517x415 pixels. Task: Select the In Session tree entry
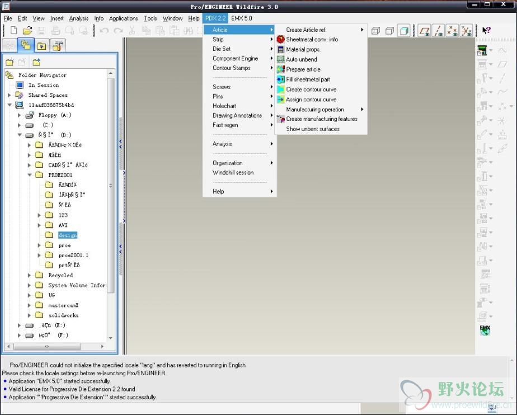click(44, 85)
